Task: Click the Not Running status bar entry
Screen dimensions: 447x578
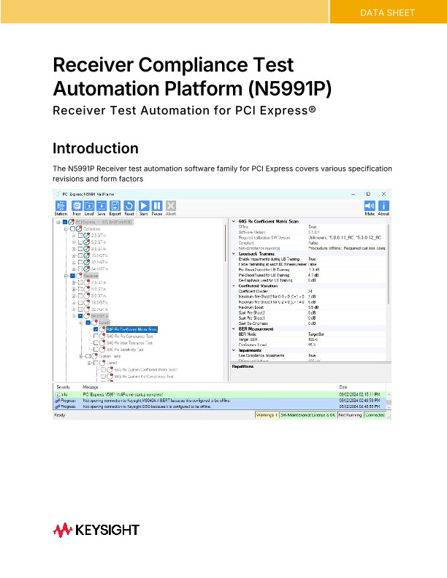Action: point(350,415)
